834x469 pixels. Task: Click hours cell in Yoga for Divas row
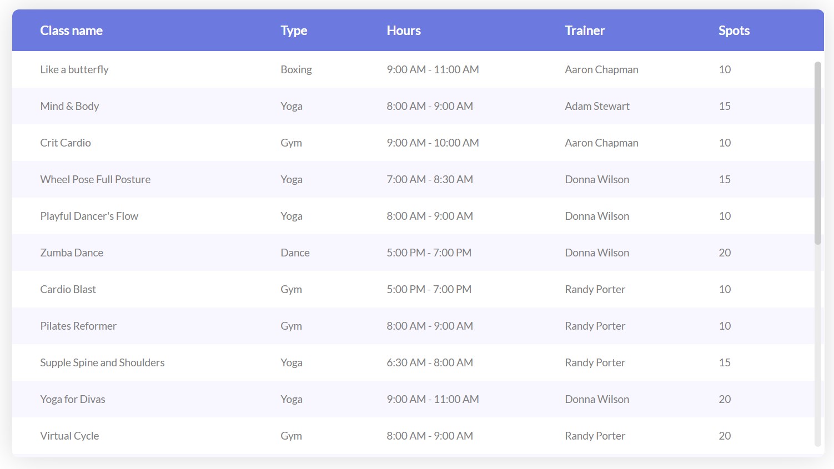coord(433,399)
